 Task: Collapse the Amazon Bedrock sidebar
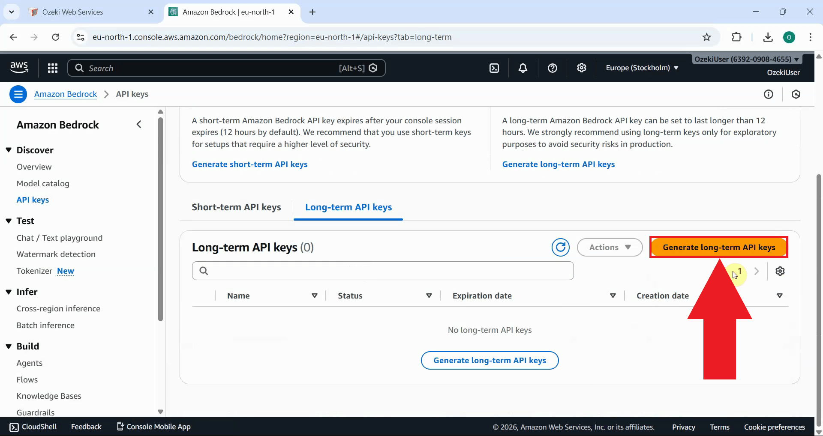pyautogui.click(x=139, y=125)
